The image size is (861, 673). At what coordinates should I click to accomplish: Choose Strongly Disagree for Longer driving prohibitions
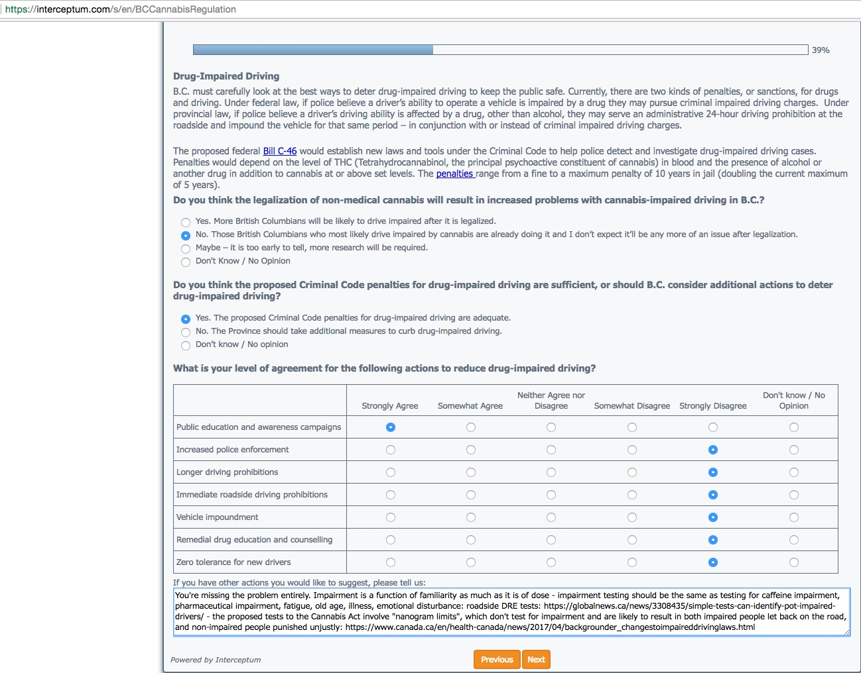(713, 472)
